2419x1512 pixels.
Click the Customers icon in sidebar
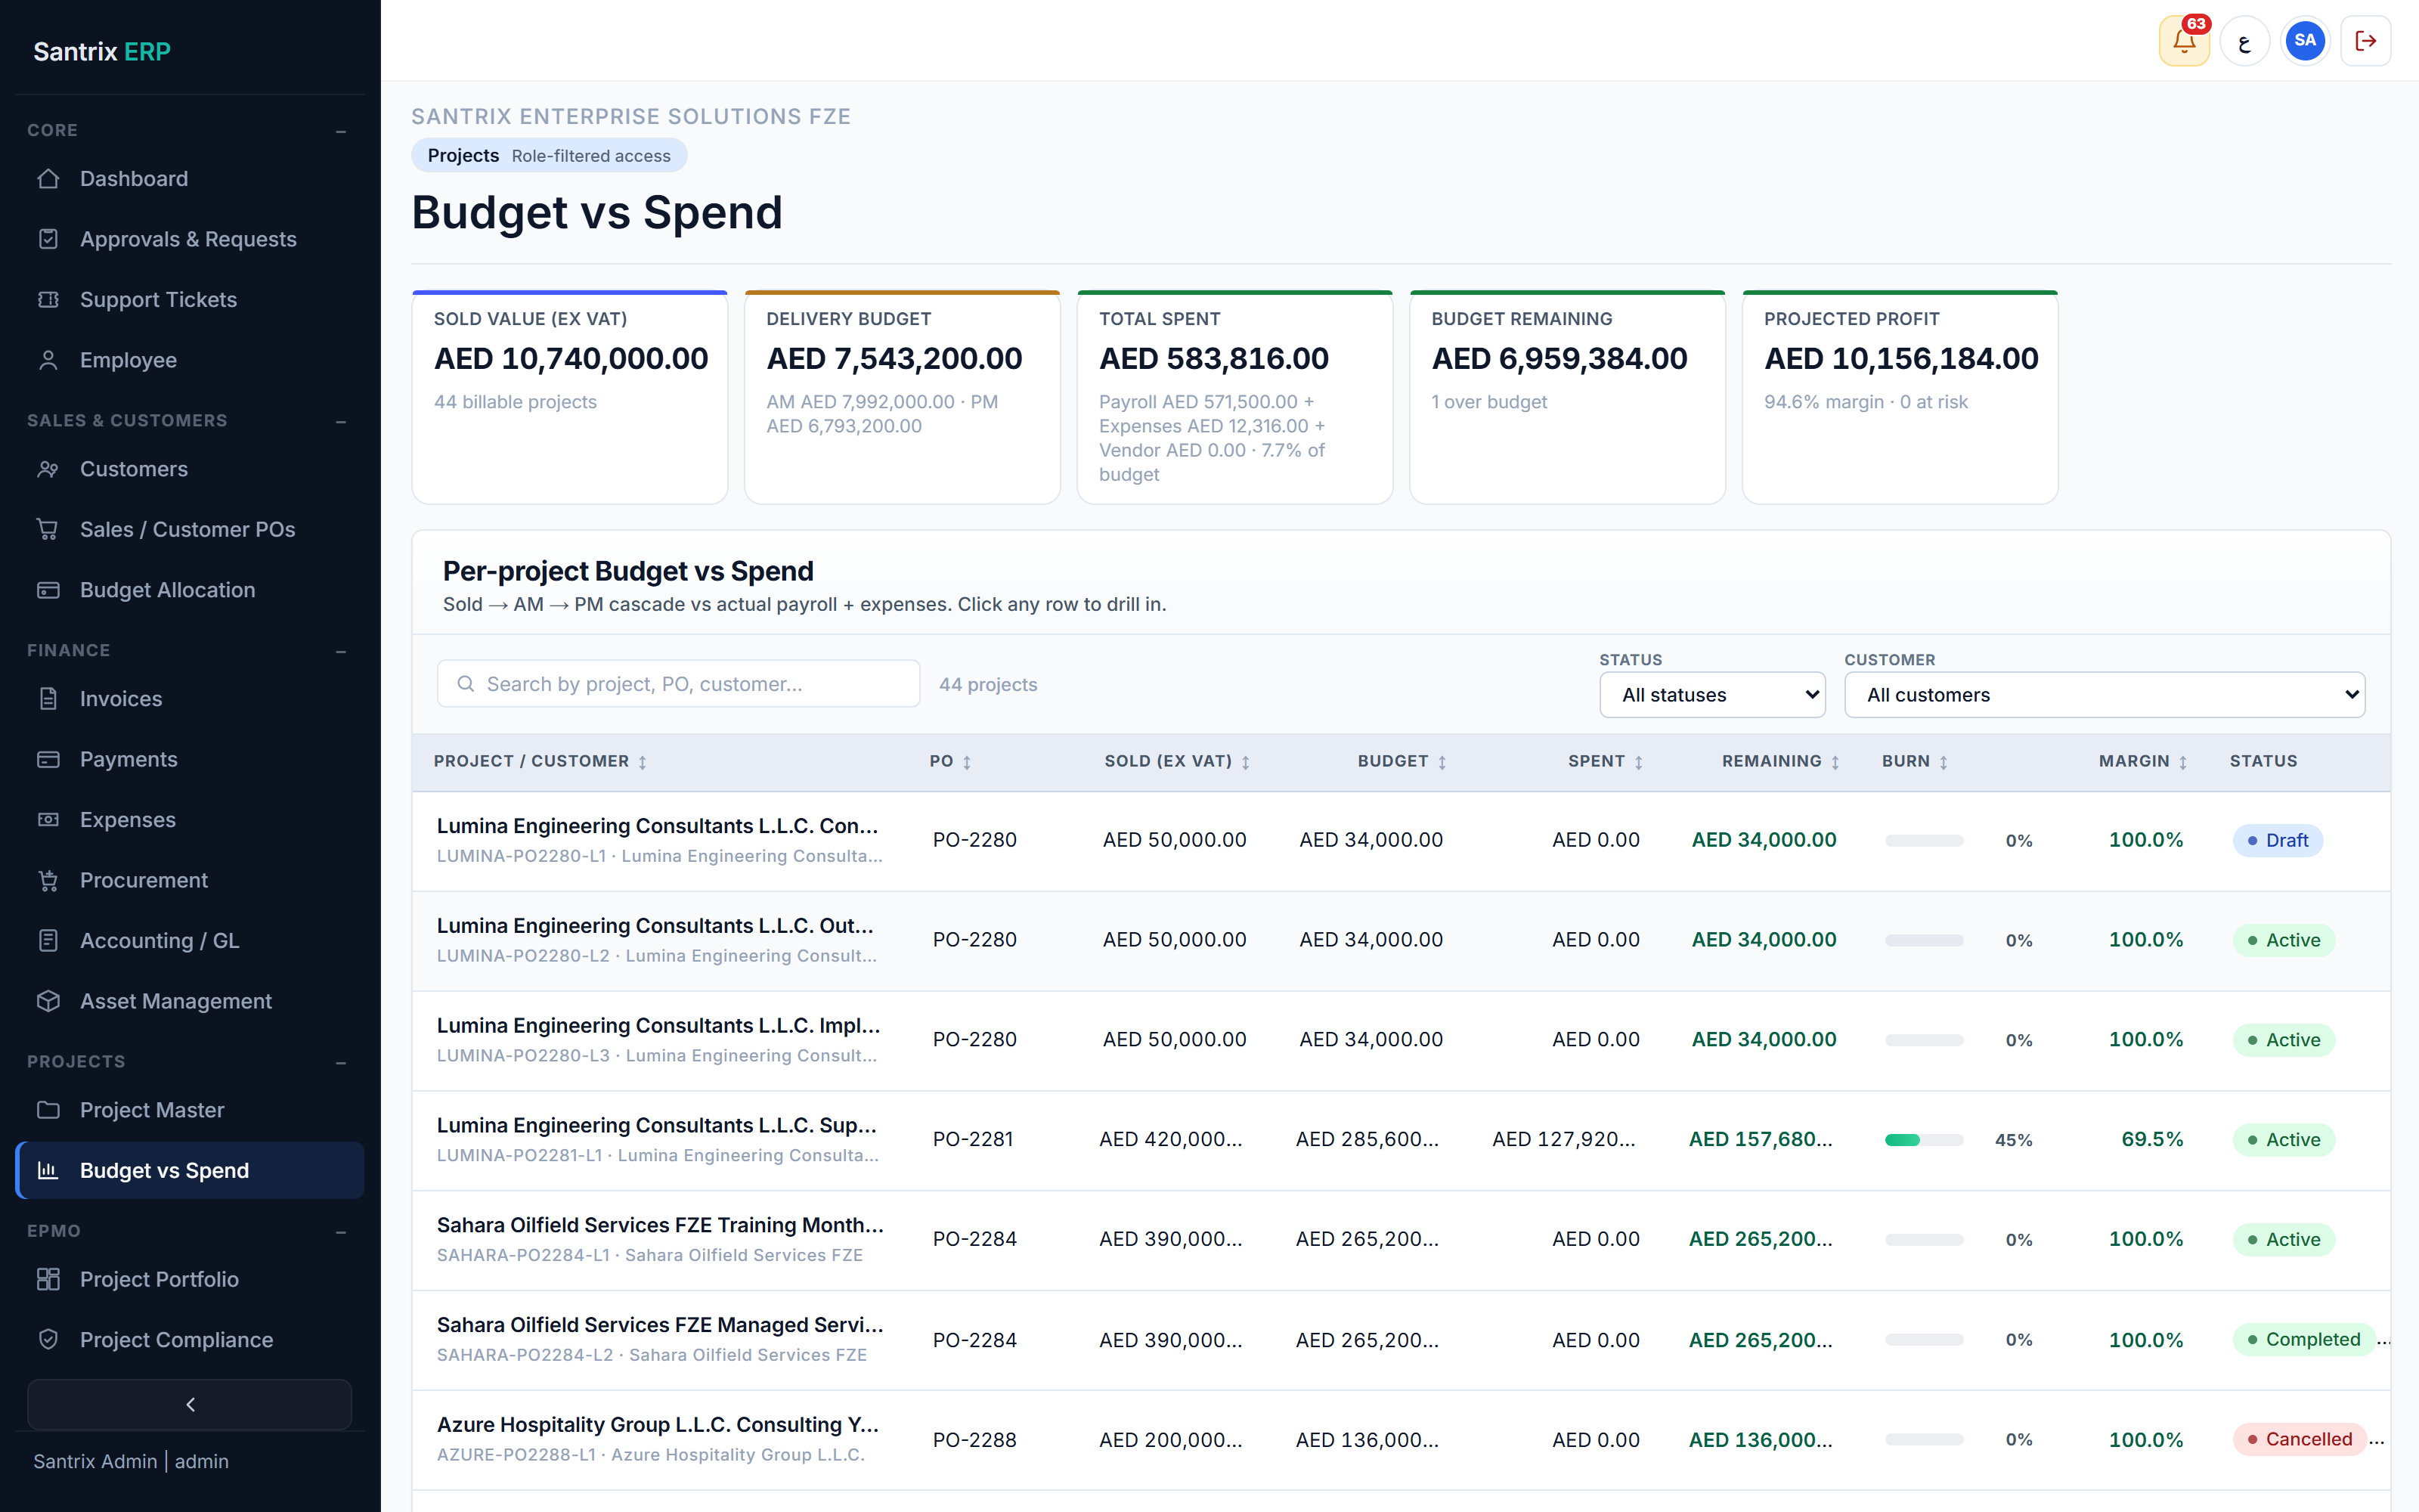pyautogui.click(x=48, y=469)
